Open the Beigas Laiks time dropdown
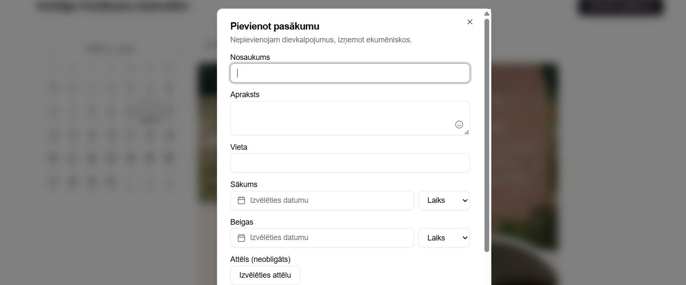The image size is (686, 285). pos(444,238)
